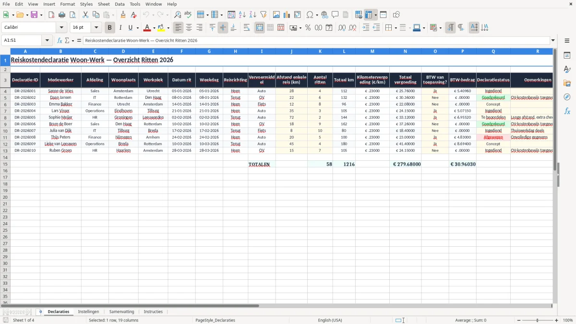
Task: Click the Copy icon
Action: pos(96,15)
